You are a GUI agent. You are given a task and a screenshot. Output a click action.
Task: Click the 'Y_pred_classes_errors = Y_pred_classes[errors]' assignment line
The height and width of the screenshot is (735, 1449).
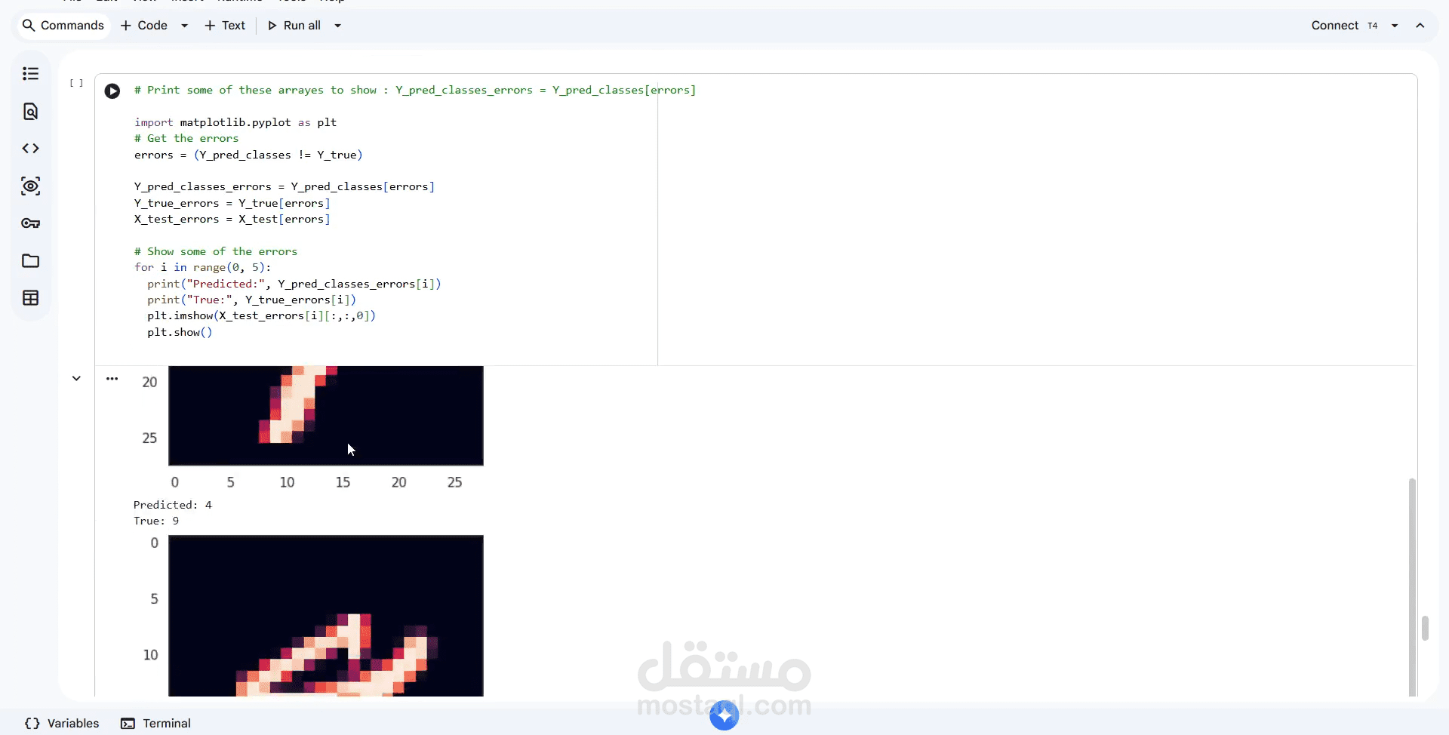tap(285, 186)
